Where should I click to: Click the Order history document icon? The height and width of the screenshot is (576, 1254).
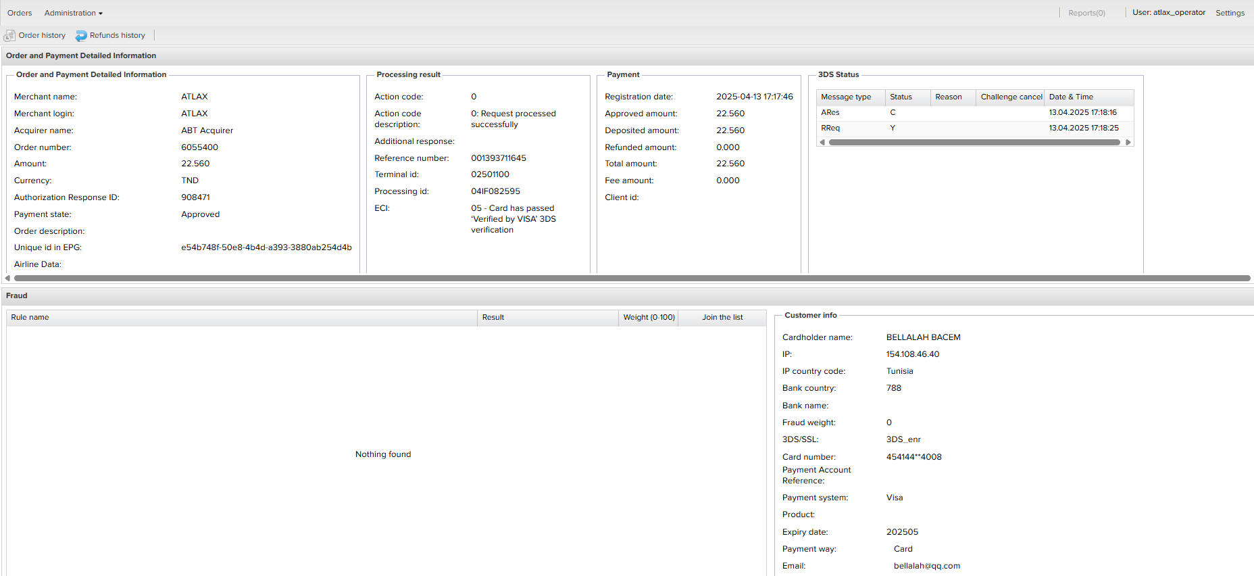pyautogui.click(x=9, y=36)
